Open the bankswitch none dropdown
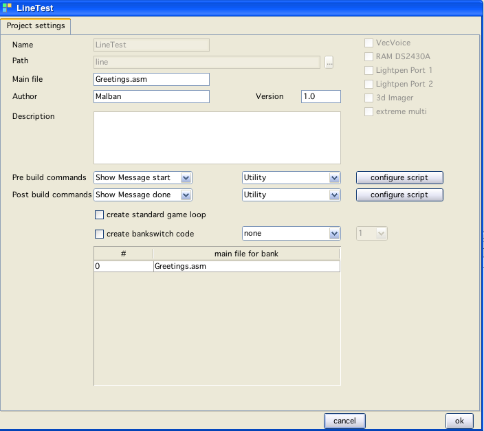 (x=334, y=234)
